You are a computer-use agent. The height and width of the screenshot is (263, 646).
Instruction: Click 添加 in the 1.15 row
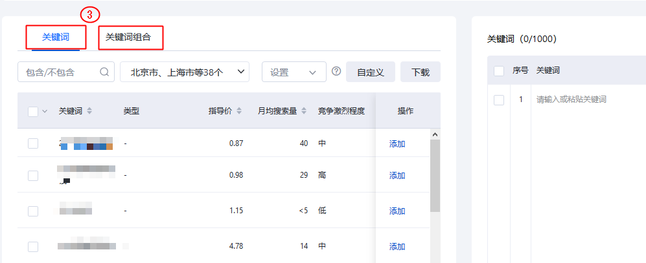pos(397,211)
